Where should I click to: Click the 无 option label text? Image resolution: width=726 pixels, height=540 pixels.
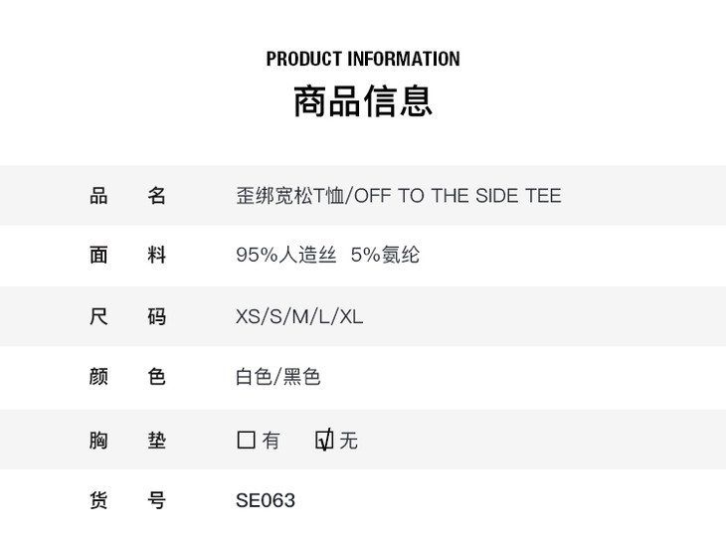[348, 441]
